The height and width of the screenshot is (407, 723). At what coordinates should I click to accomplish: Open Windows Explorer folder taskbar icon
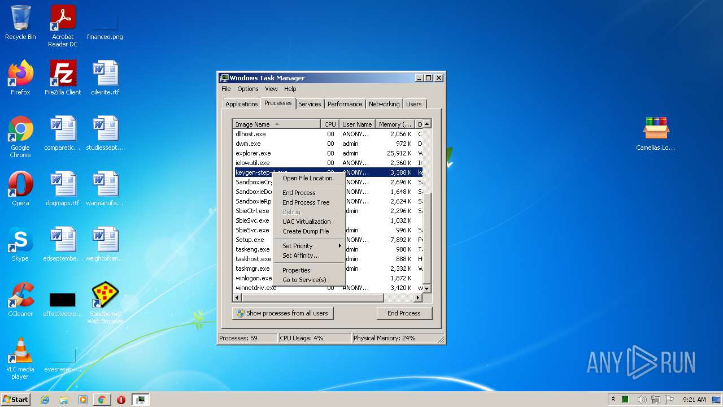(x=64, y=400)
